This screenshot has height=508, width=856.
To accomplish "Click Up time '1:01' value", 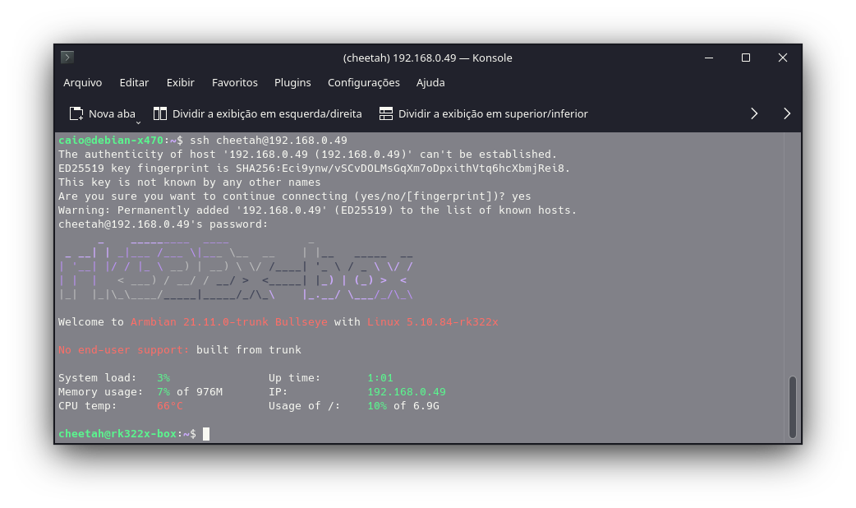I will pyautogui.click(x=380, y=378).
